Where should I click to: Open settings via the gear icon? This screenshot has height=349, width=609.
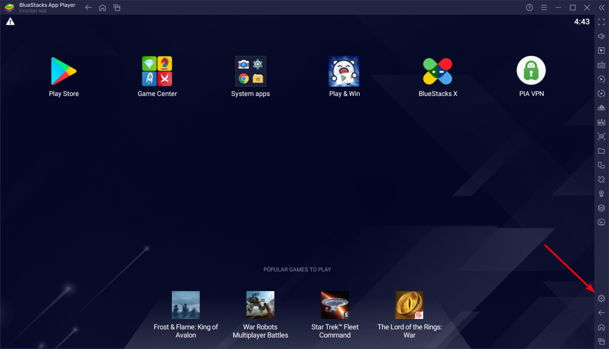(x=601, y=298)
